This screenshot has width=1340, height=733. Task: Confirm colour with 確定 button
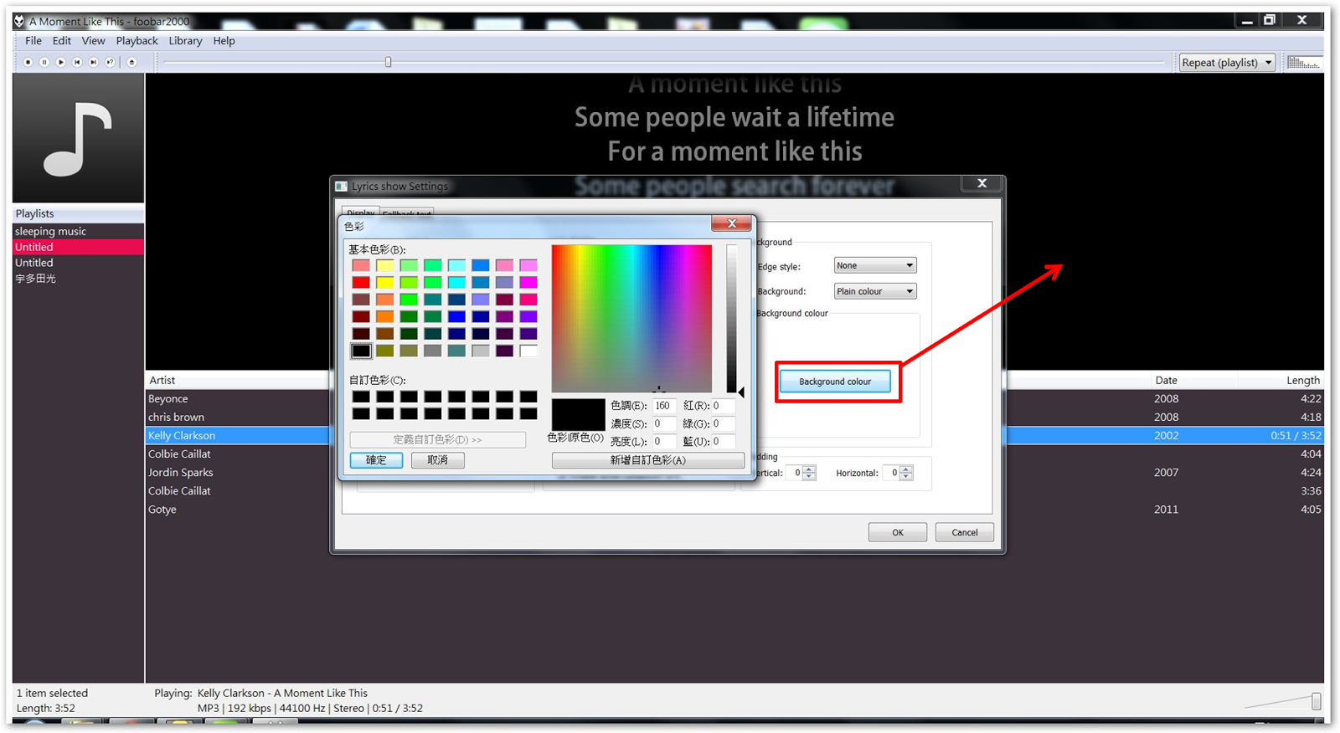coord(376,460)
